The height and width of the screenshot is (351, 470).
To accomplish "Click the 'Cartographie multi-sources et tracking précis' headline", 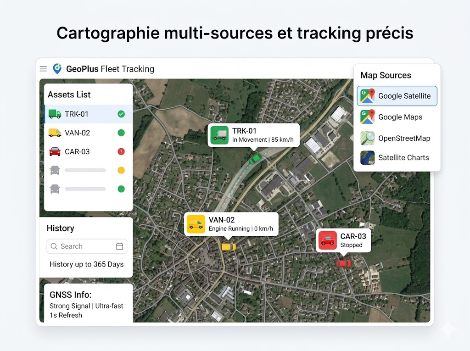I will tap(235, 33).
